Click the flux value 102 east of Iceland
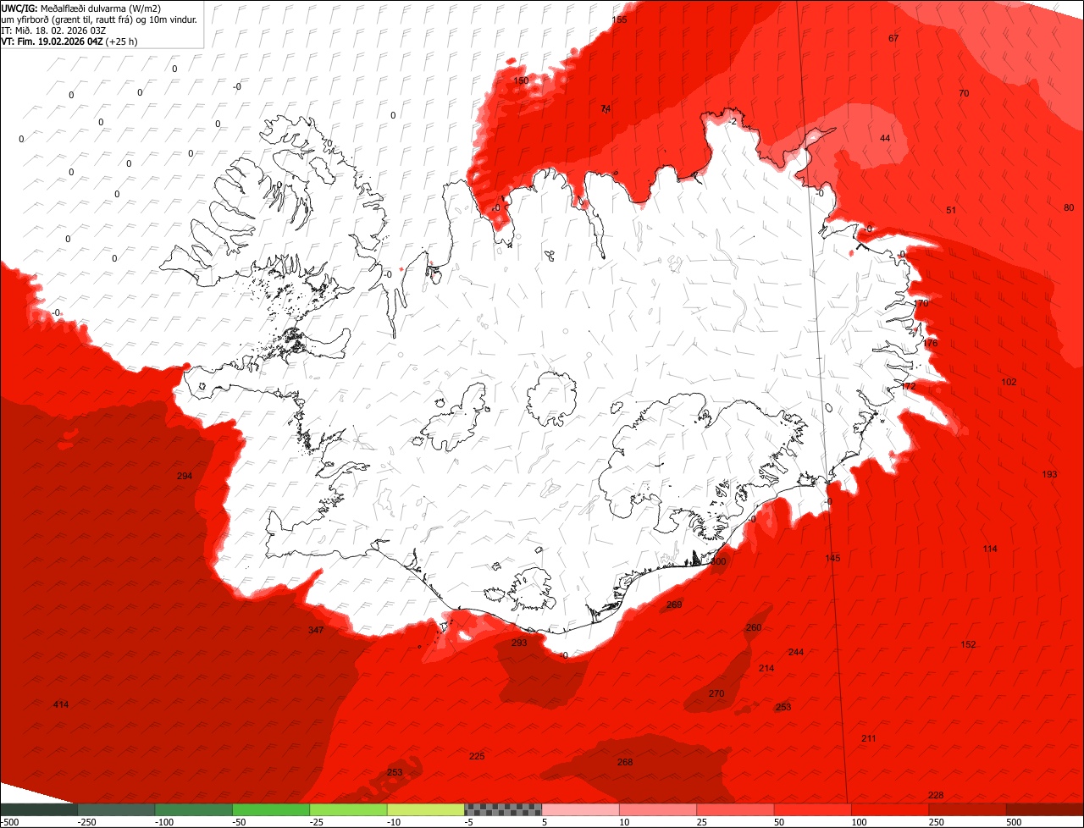This screenshot has height=828, width=1084. point(1009,382)
